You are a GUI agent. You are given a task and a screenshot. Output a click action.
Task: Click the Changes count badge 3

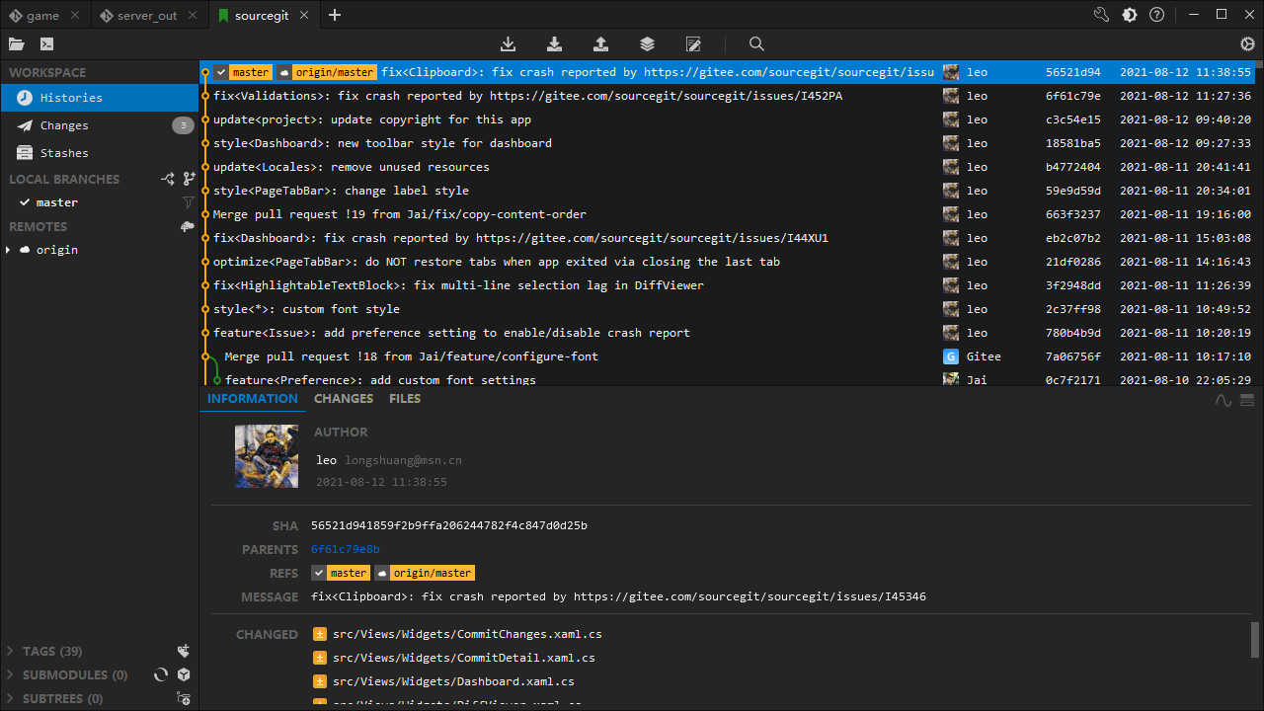tap(183, 125)
